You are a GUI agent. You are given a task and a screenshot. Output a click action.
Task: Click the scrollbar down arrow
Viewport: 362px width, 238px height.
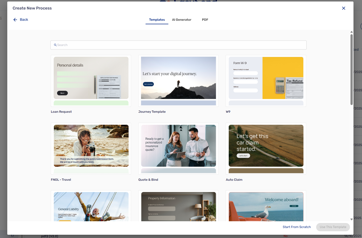(x=351, y=219)
